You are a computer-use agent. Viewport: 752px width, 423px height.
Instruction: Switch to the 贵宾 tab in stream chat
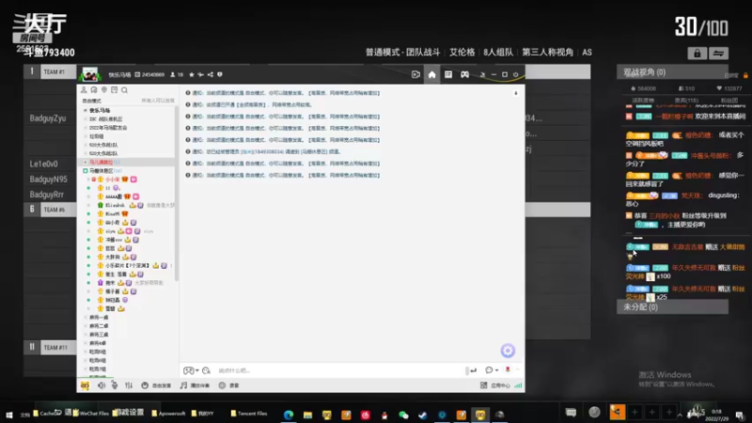(686, 101)
